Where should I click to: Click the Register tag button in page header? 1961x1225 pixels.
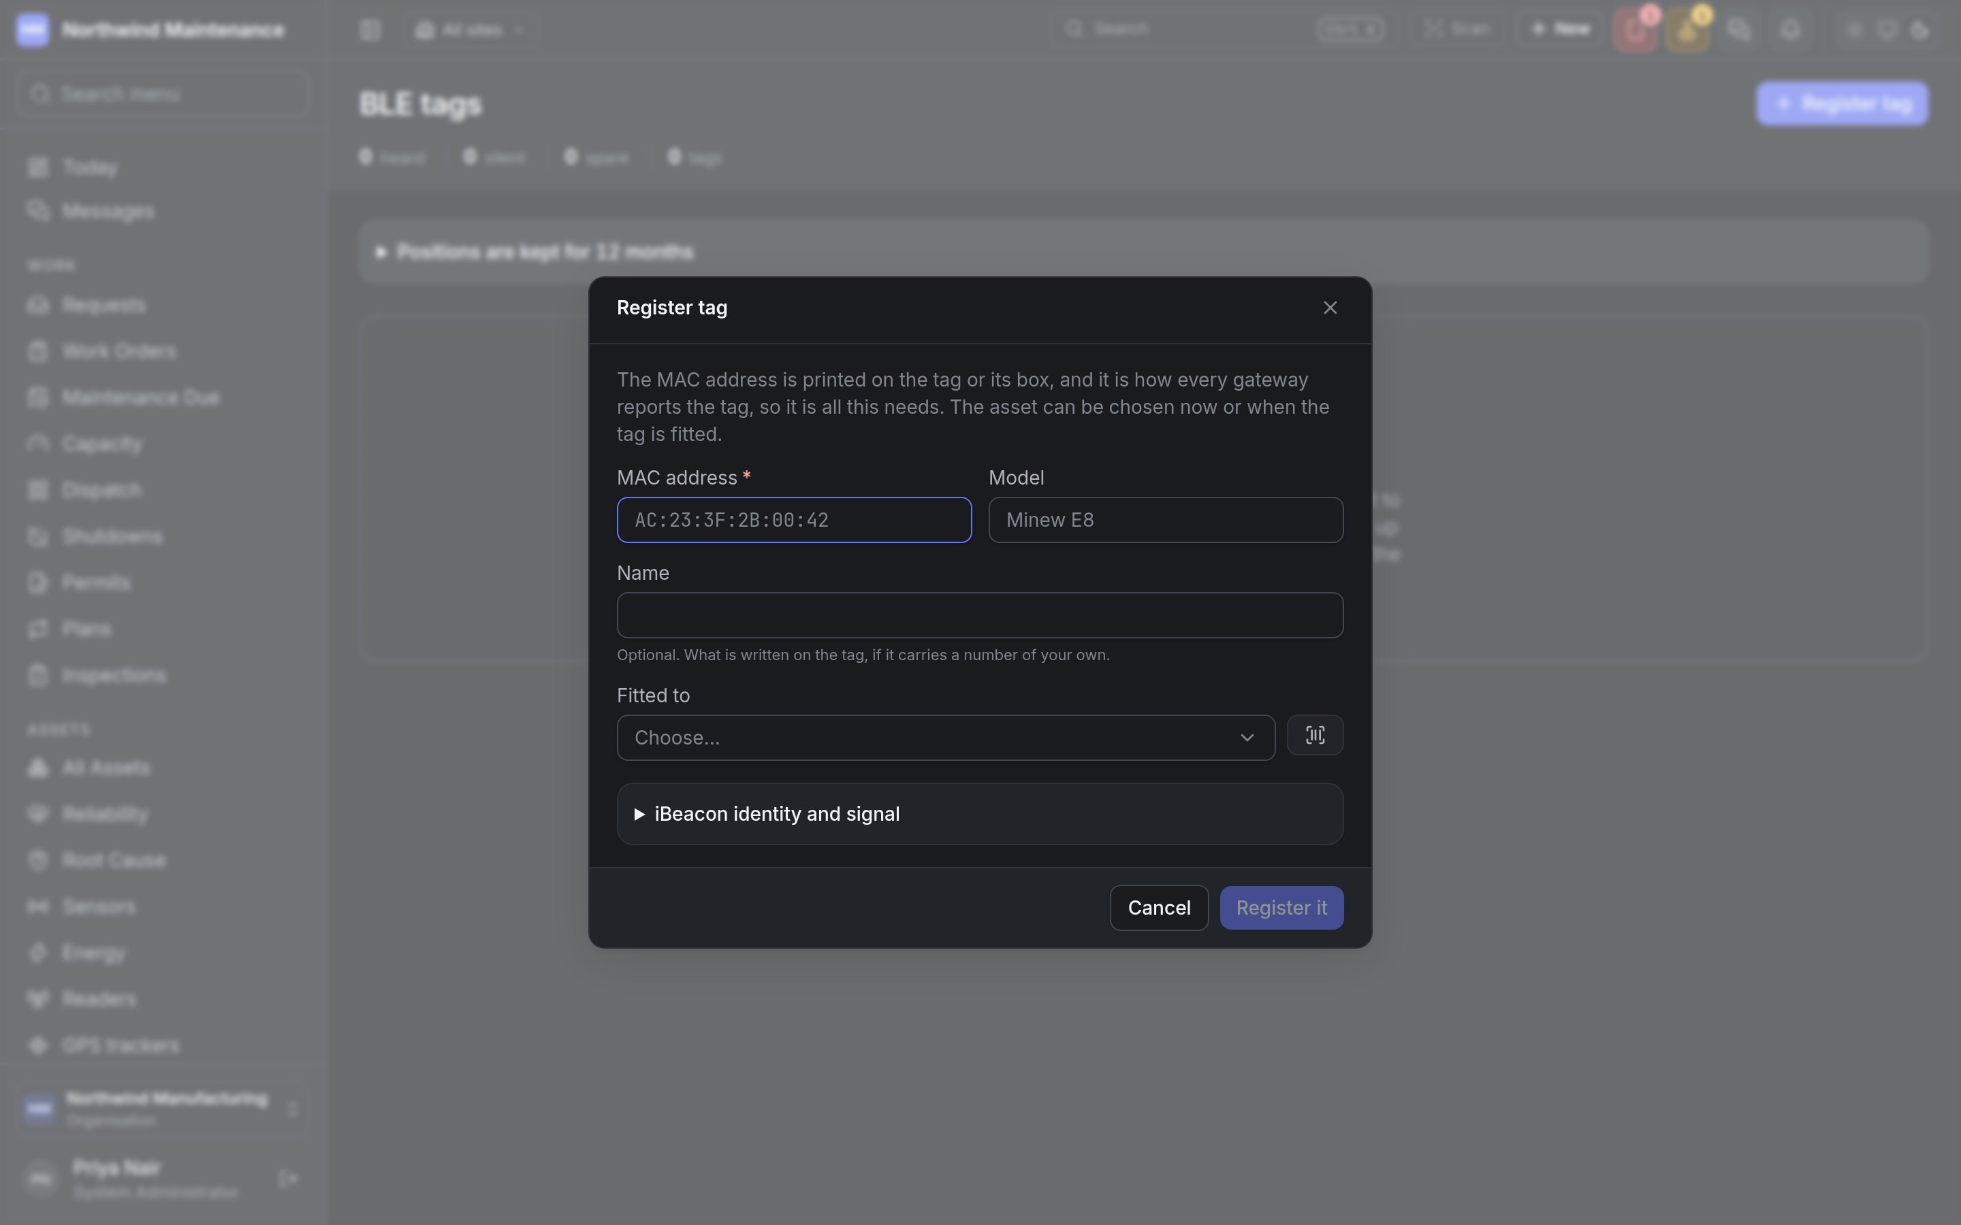pos(1841,103)
